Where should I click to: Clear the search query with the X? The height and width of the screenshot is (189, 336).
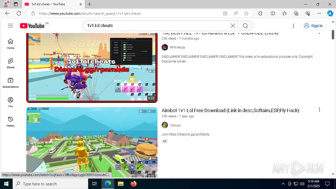pyautogui.click(x=233, y=25)
